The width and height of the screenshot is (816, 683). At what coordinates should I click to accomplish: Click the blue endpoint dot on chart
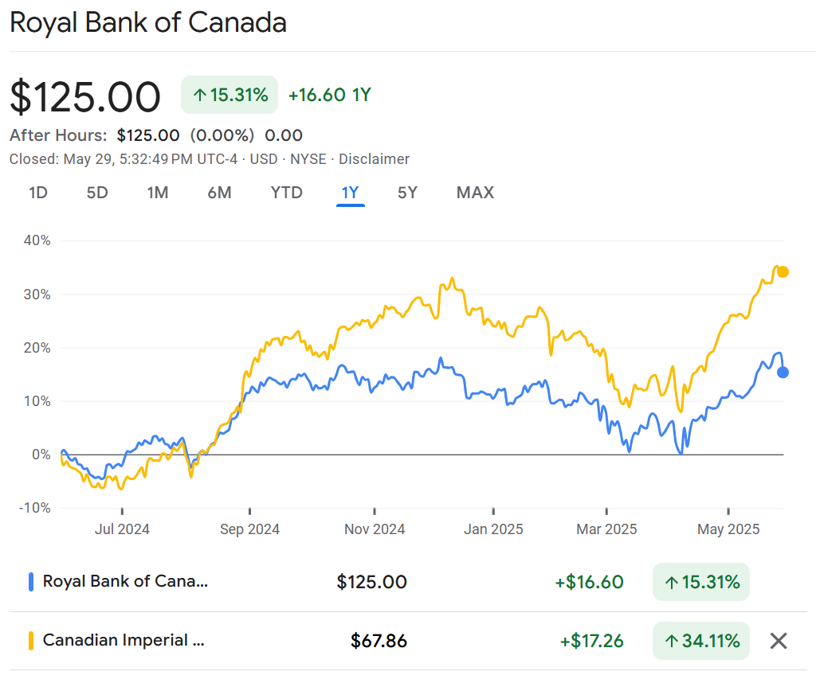pyautogui.click(x=783, y=372)
